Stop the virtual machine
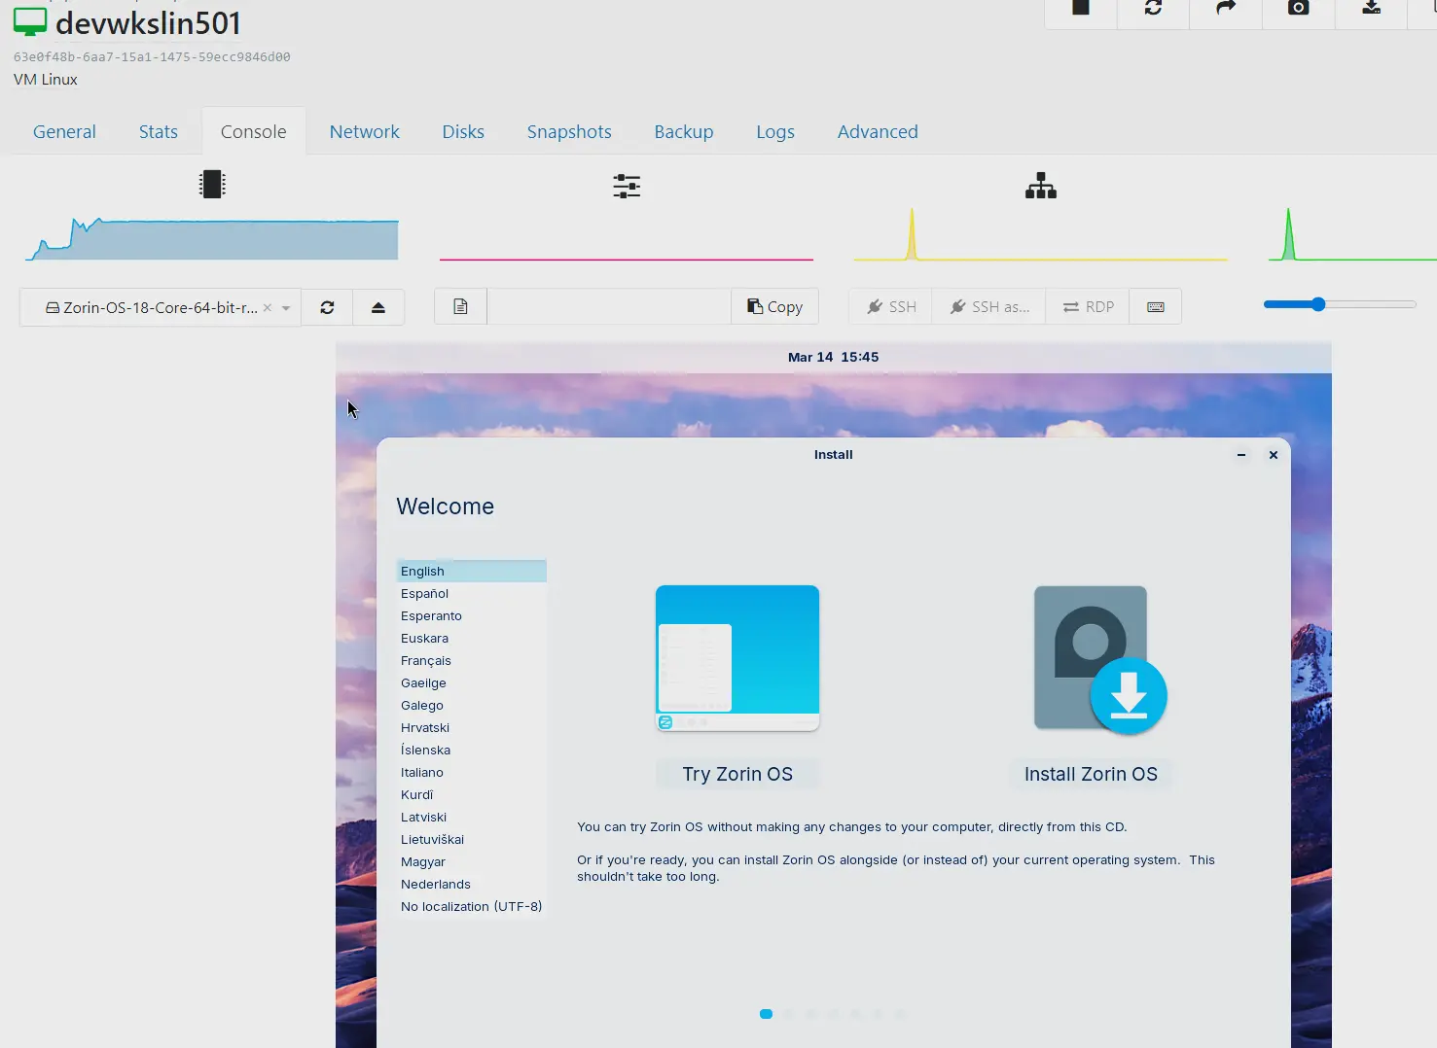Image resolution: width=1437 pixels, height=1048 pixels. tap(1080, 8)
